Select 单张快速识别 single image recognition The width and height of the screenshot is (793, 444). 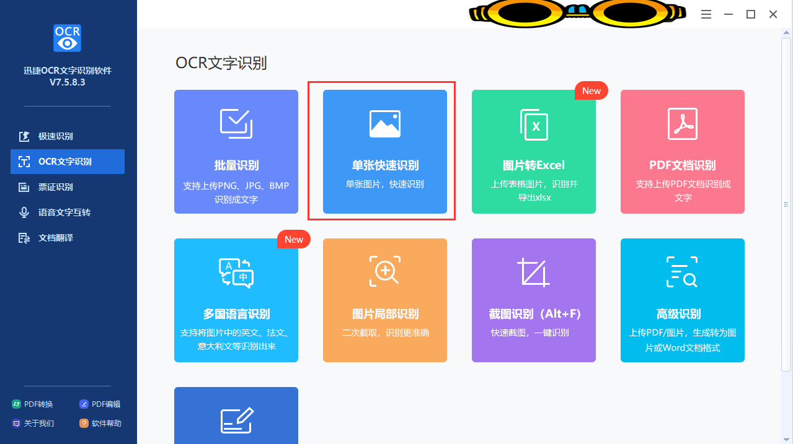point(384,152)
